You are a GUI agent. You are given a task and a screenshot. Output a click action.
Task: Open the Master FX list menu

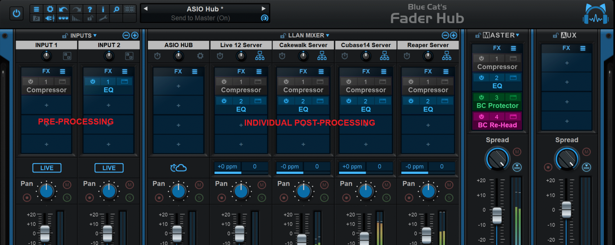tap(514, 48)
